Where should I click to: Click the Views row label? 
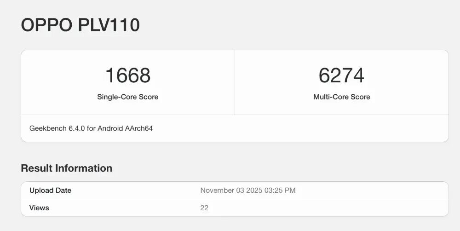click(39, 208)
